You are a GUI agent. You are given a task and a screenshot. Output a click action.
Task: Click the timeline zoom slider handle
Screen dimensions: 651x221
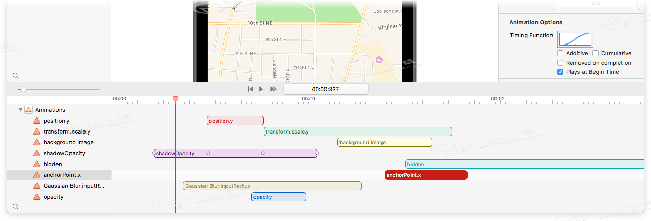[x=23, y=89]
